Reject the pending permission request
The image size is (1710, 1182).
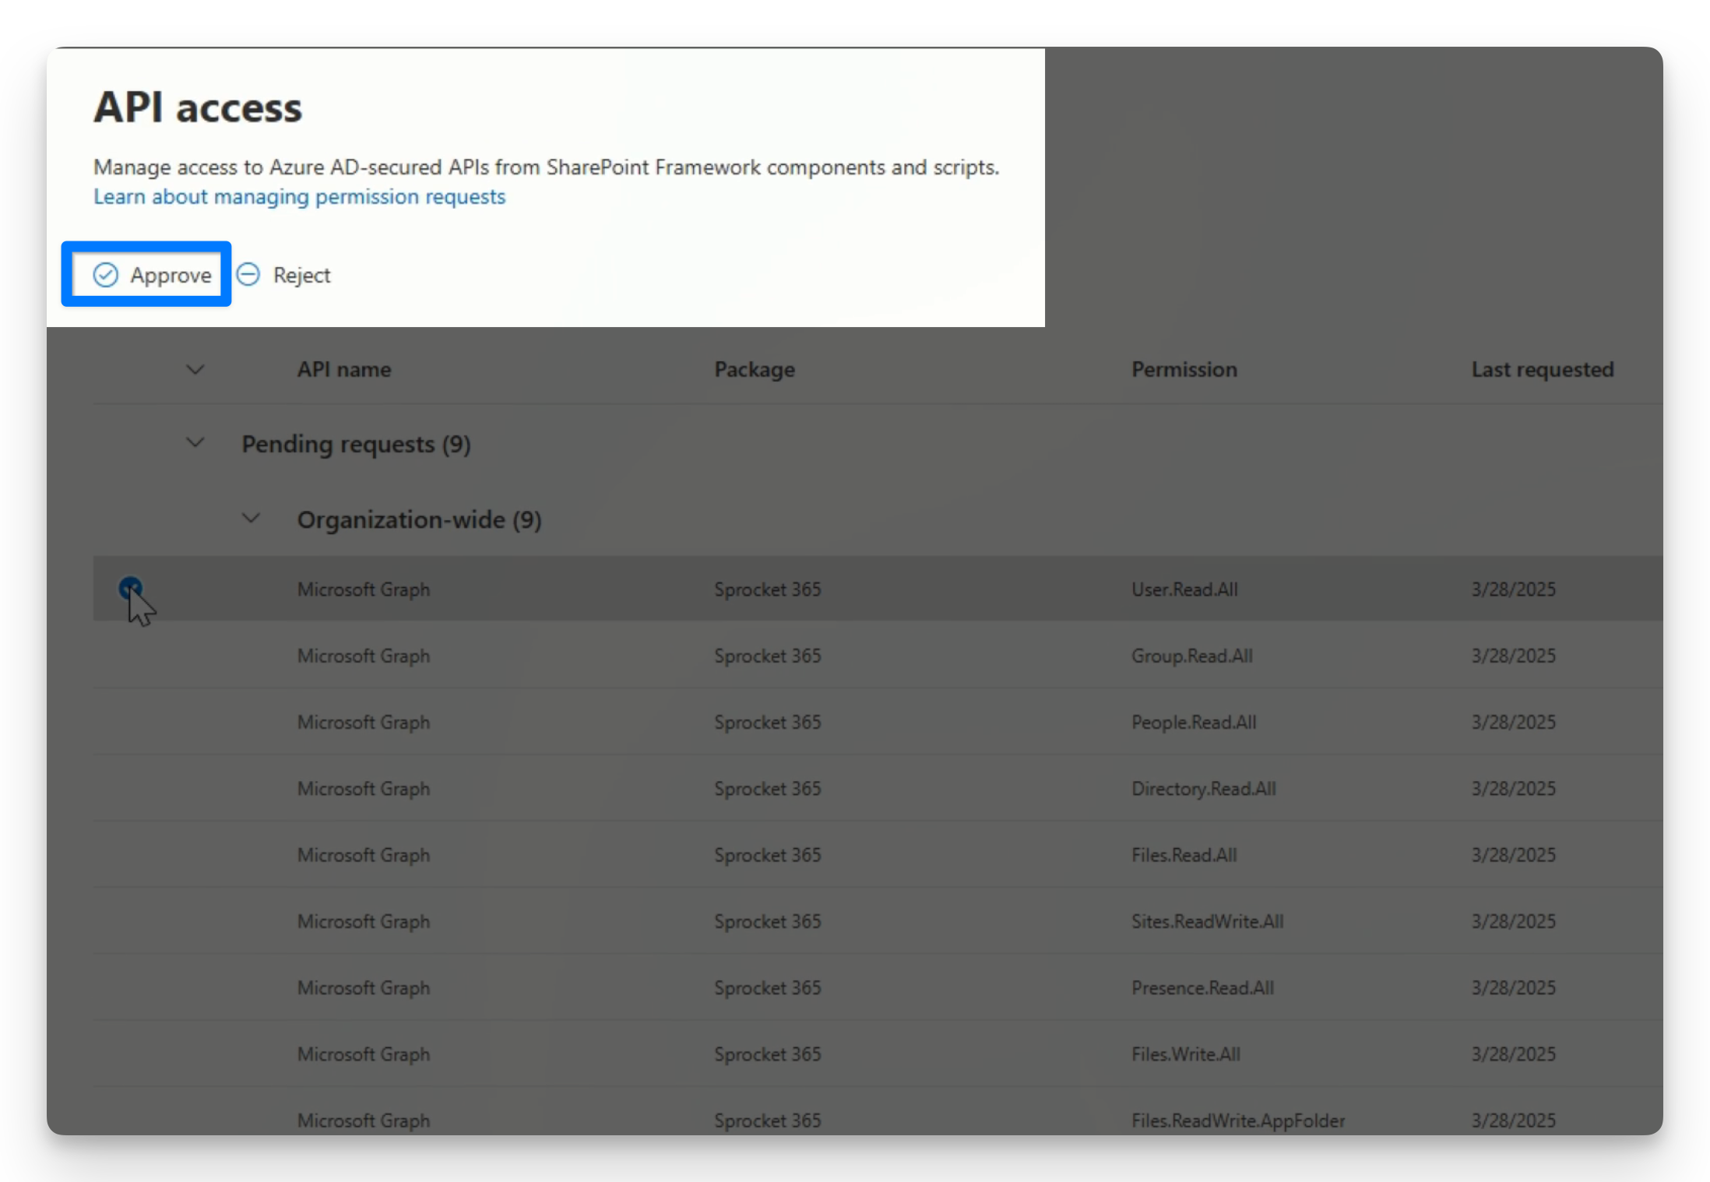coord(285,274)
